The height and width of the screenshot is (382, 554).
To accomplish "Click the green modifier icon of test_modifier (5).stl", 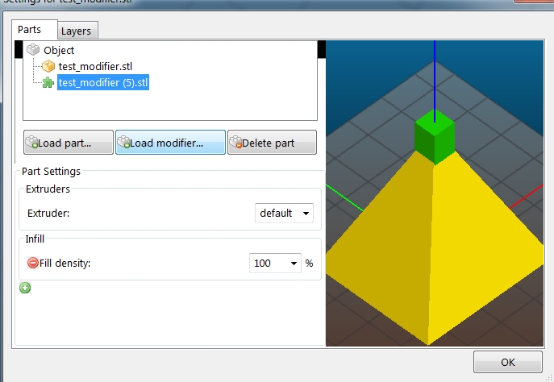I will pos(48,82).
